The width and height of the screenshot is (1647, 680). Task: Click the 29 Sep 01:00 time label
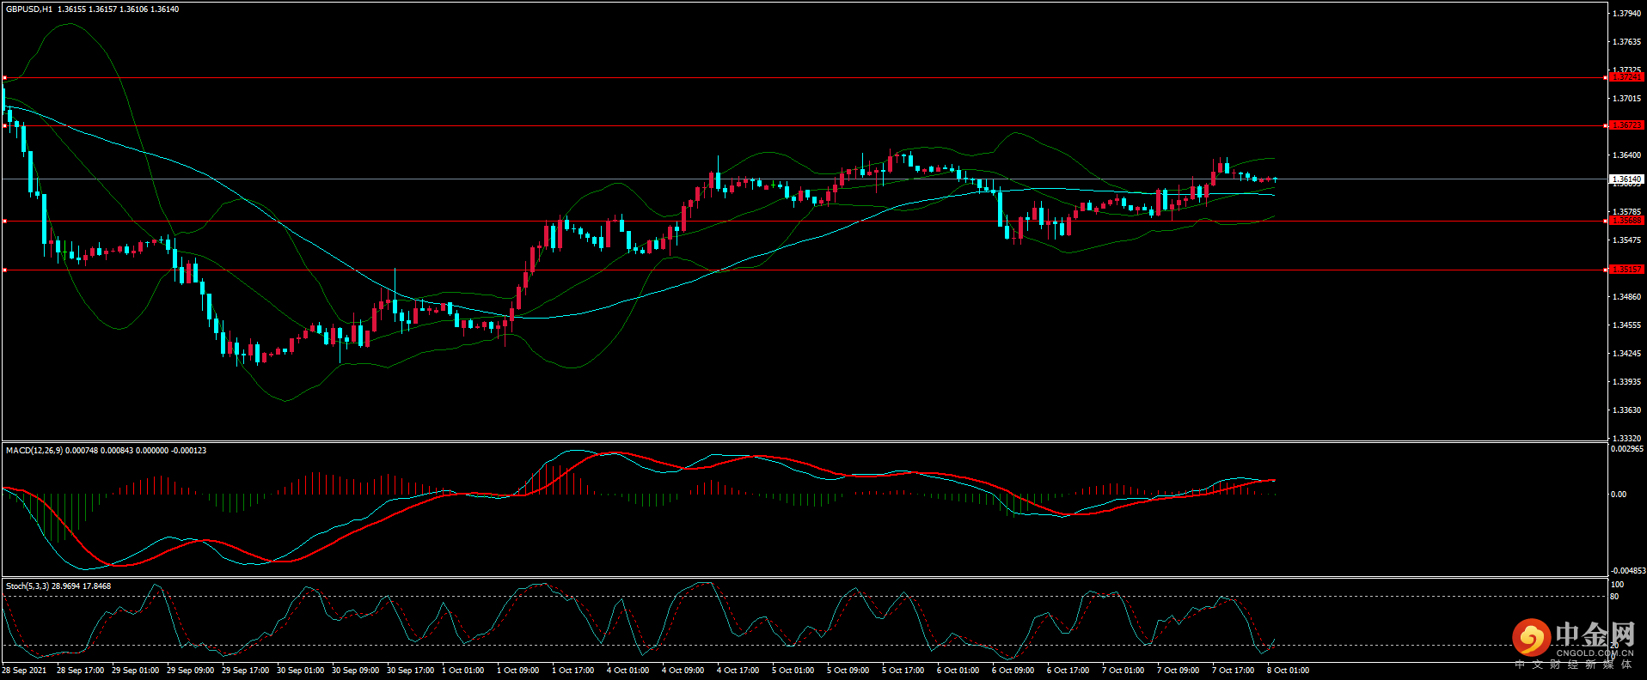pyautogui.click(x=136, y=671)
